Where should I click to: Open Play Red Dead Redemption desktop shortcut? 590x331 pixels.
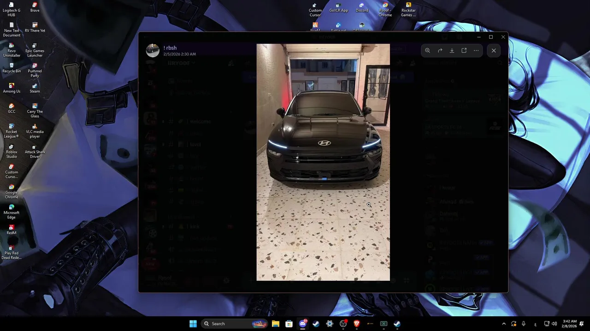pyautogui.click(x=12, y=252)
